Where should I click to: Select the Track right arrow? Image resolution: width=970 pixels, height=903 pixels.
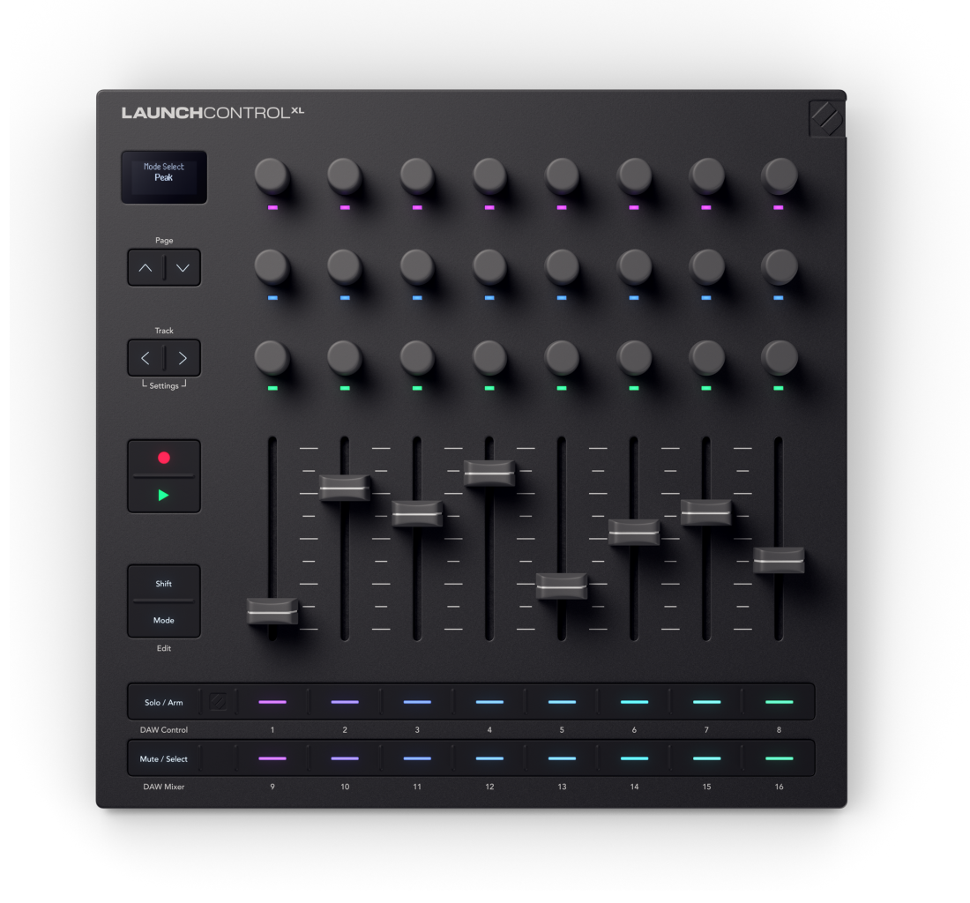click(183, 358)
